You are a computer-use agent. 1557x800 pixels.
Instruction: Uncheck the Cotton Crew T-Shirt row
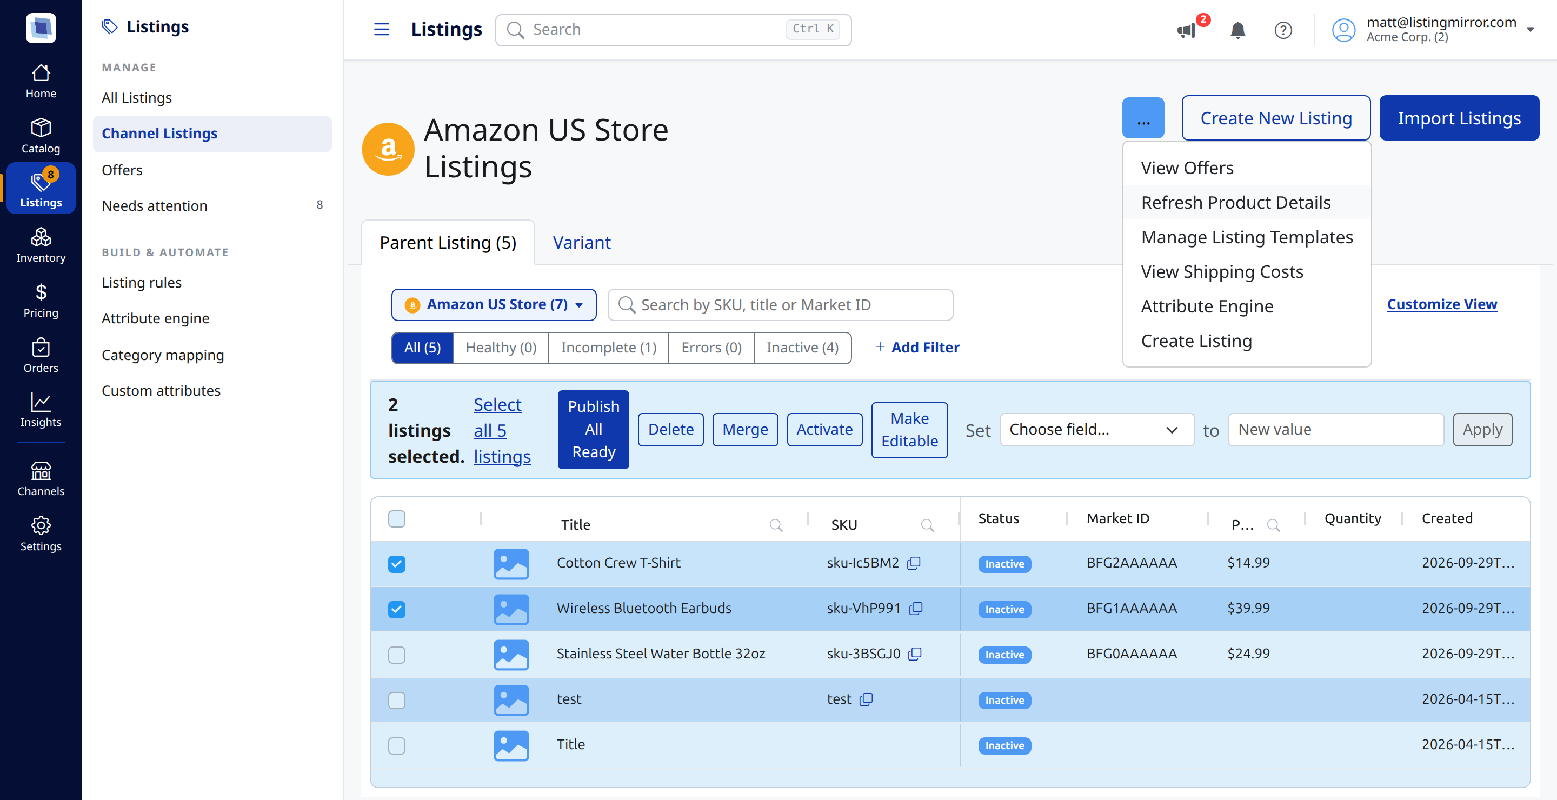(x=396, y=564)
